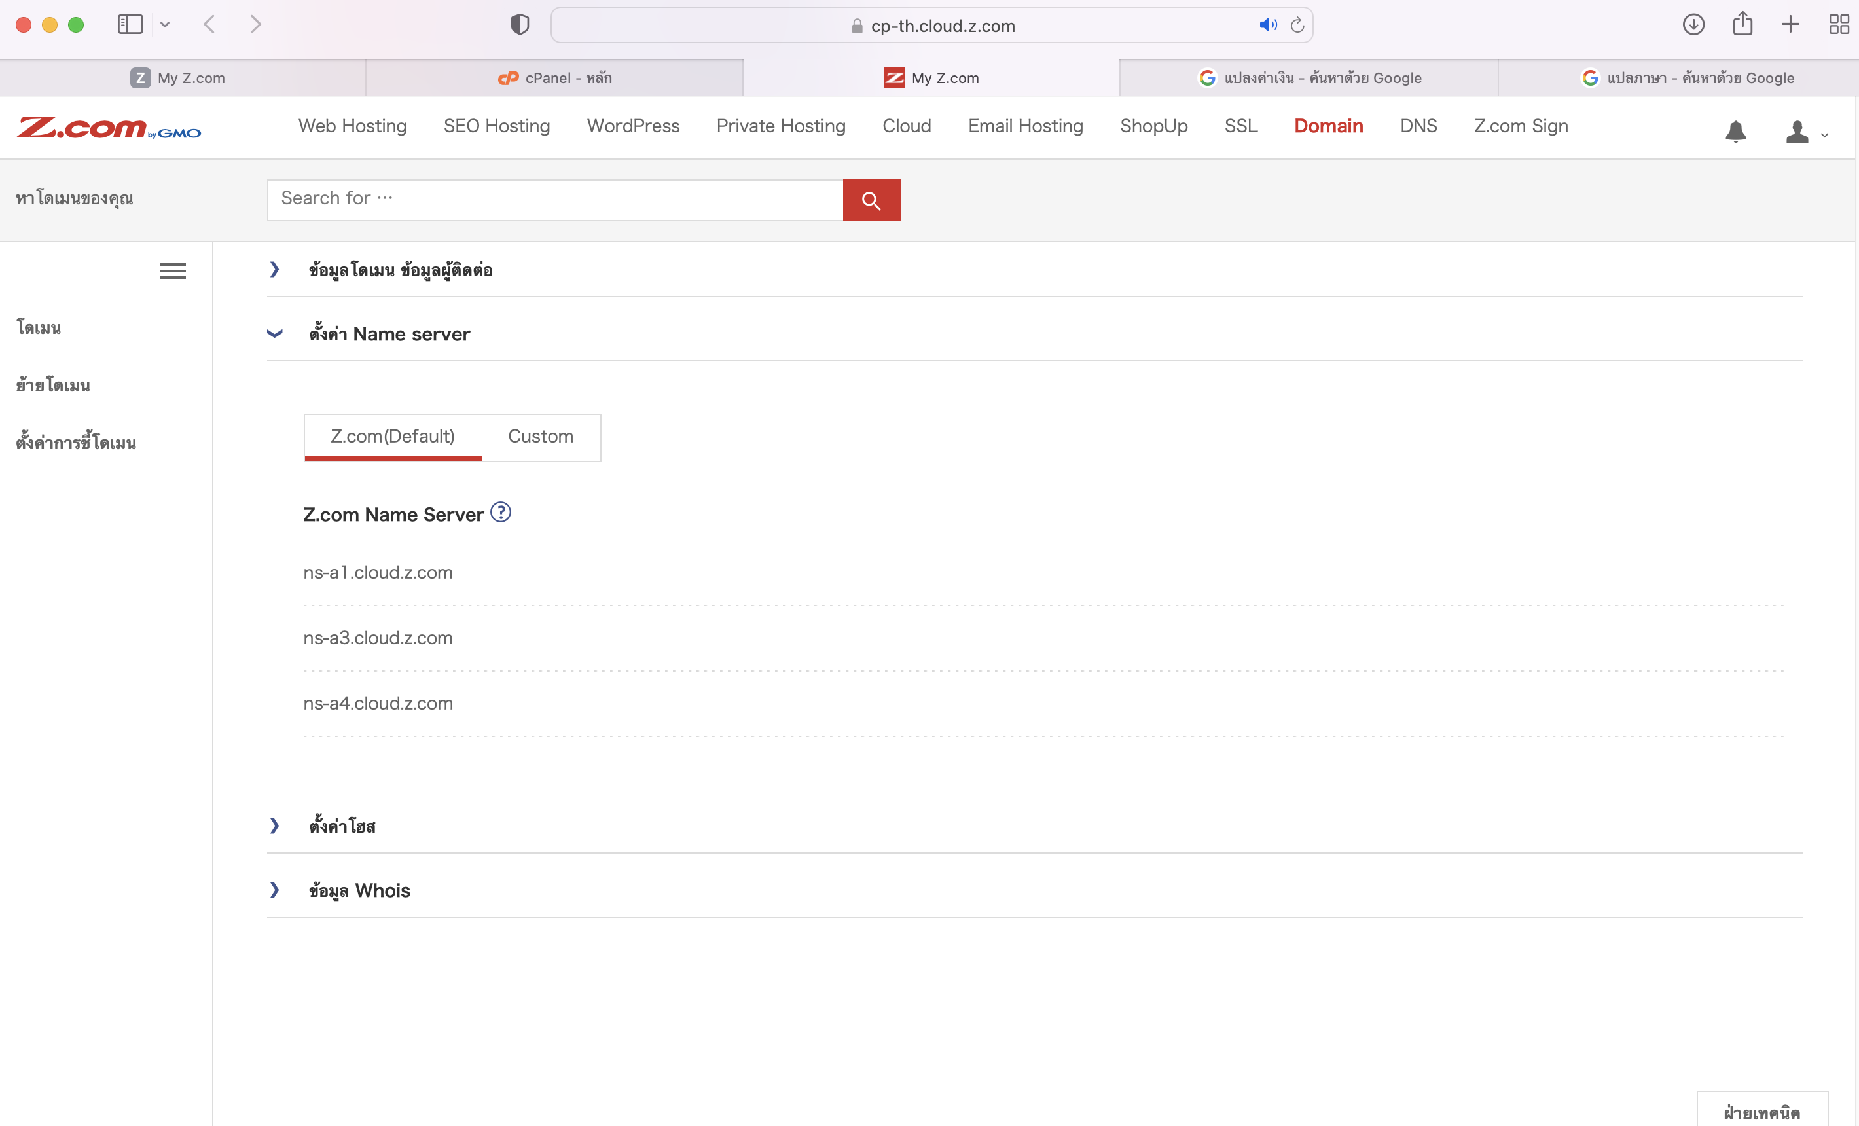Screen dimensions: 1859x1126
Task: Open SSL in top navigation
Action: pos(1241,126)
